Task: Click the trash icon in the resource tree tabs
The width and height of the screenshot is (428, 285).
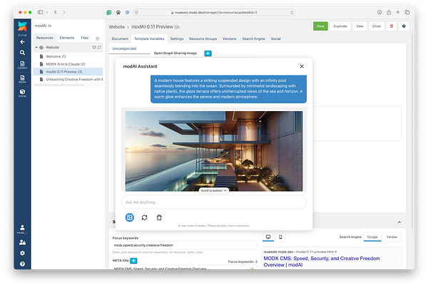Action: tap(97, 38)
